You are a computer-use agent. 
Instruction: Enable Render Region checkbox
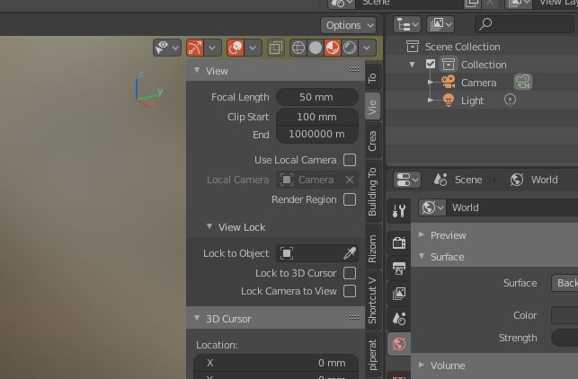(x=350, y=199)
